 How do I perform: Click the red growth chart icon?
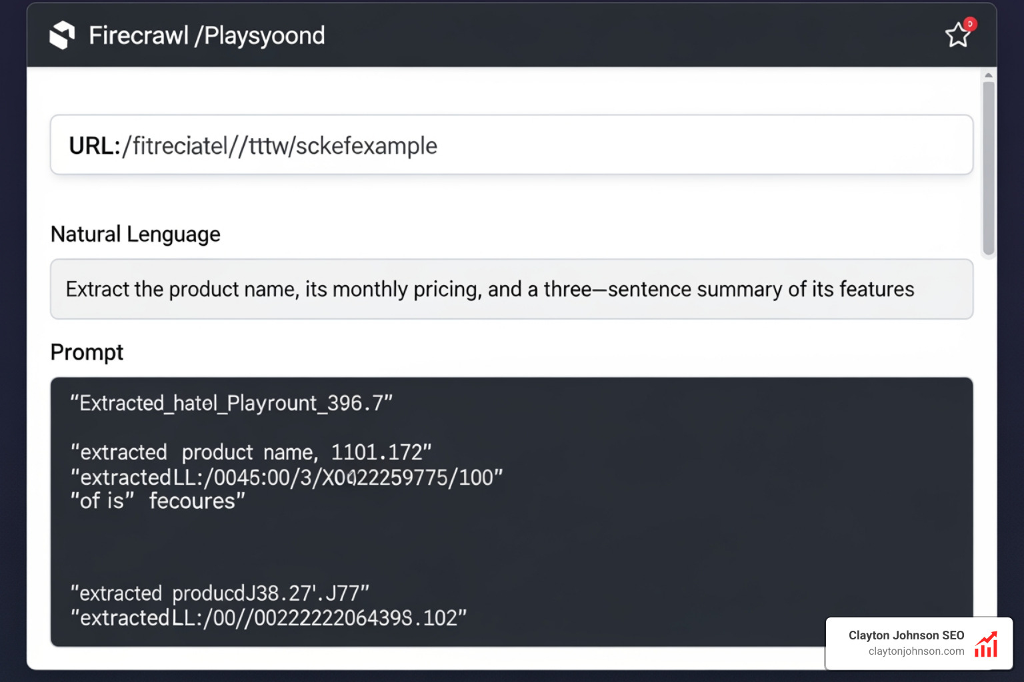tap(986, 643)
